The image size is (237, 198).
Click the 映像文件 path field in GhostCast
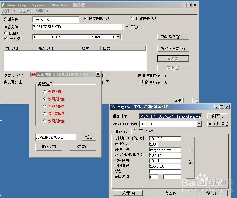coord(77,27)
